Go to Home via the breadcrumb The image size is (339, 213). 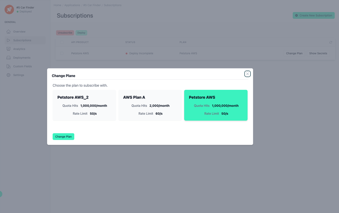click(57, 5)
